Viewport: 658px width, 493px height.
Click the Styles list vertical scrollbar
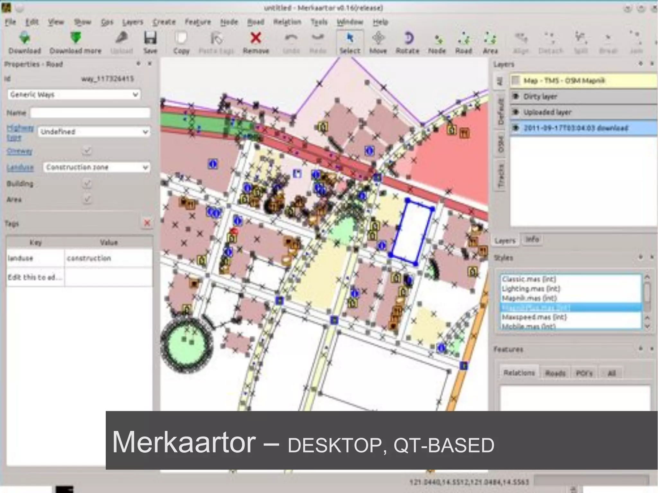click(x=647, y=301)
